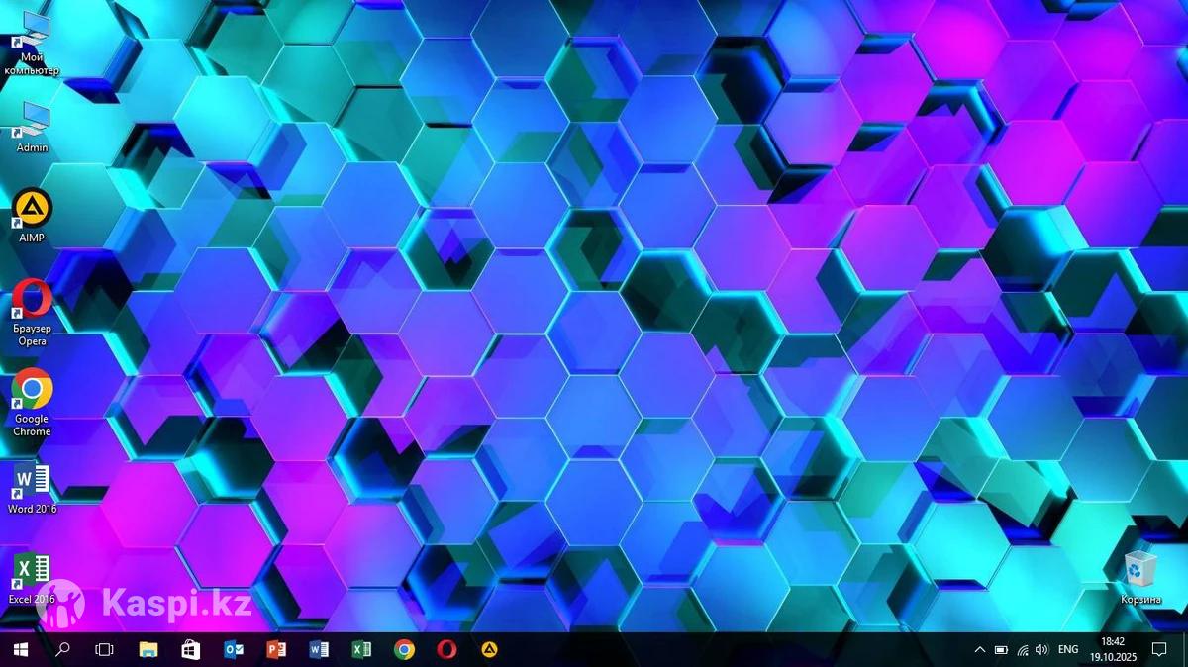Select the Корзина recycle bin desktop icon
The image size is (1188, 667).
(x=1140, y=573)
